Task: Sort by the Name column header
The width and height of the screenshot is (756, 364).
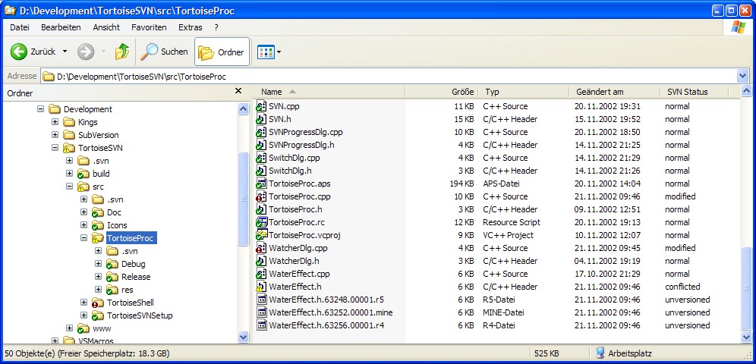Action: pos(329,92)
